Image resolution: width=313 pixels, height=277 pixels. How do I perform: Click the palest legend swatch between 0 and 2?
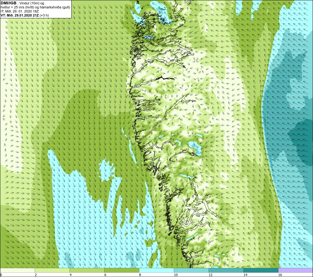[x=18, y=270]
